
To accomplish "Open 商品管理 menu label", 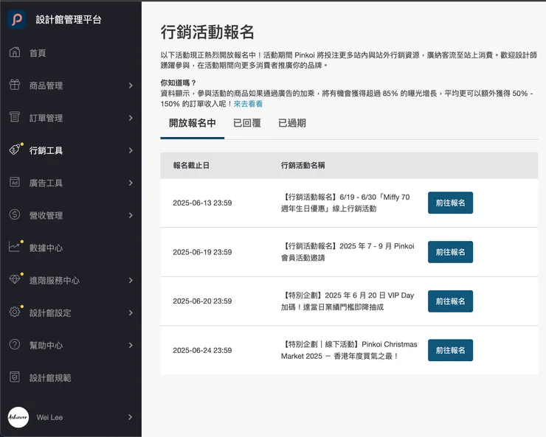I will coord(46,85).
